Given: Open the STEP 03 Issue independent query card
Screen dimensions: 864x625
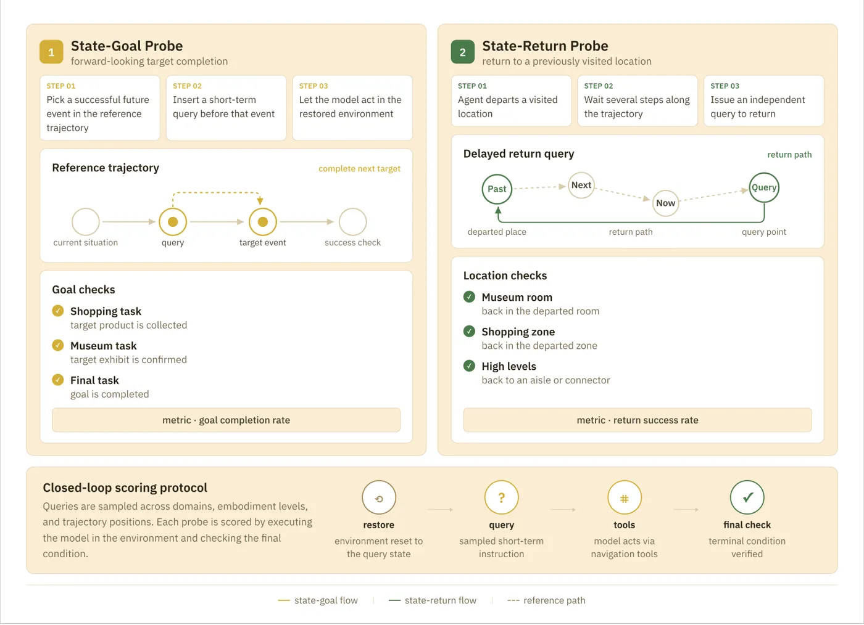Looking at the screenshot, I should click(763, 101).
